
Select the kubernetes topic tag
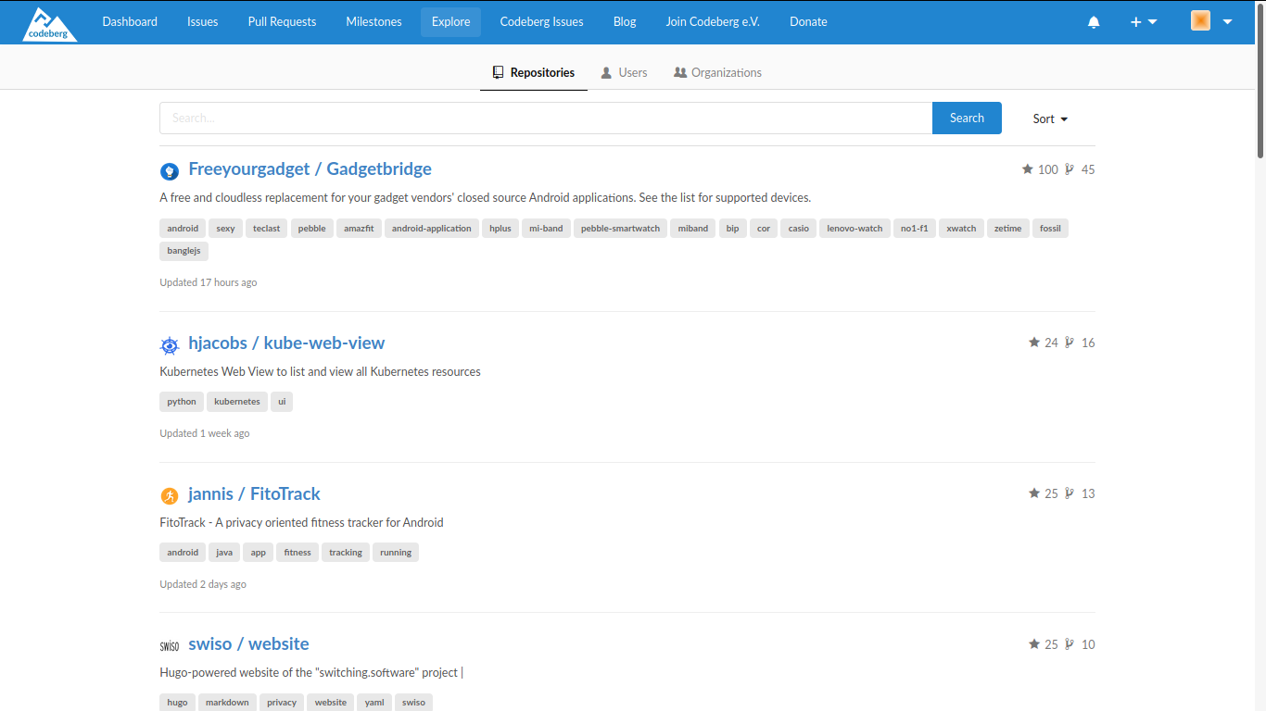pos(236,401)
